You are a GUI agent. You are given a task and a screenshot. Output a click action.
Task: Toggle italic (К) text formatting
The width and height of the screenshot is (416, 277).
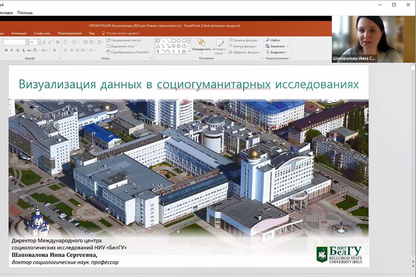pos(12,50)
